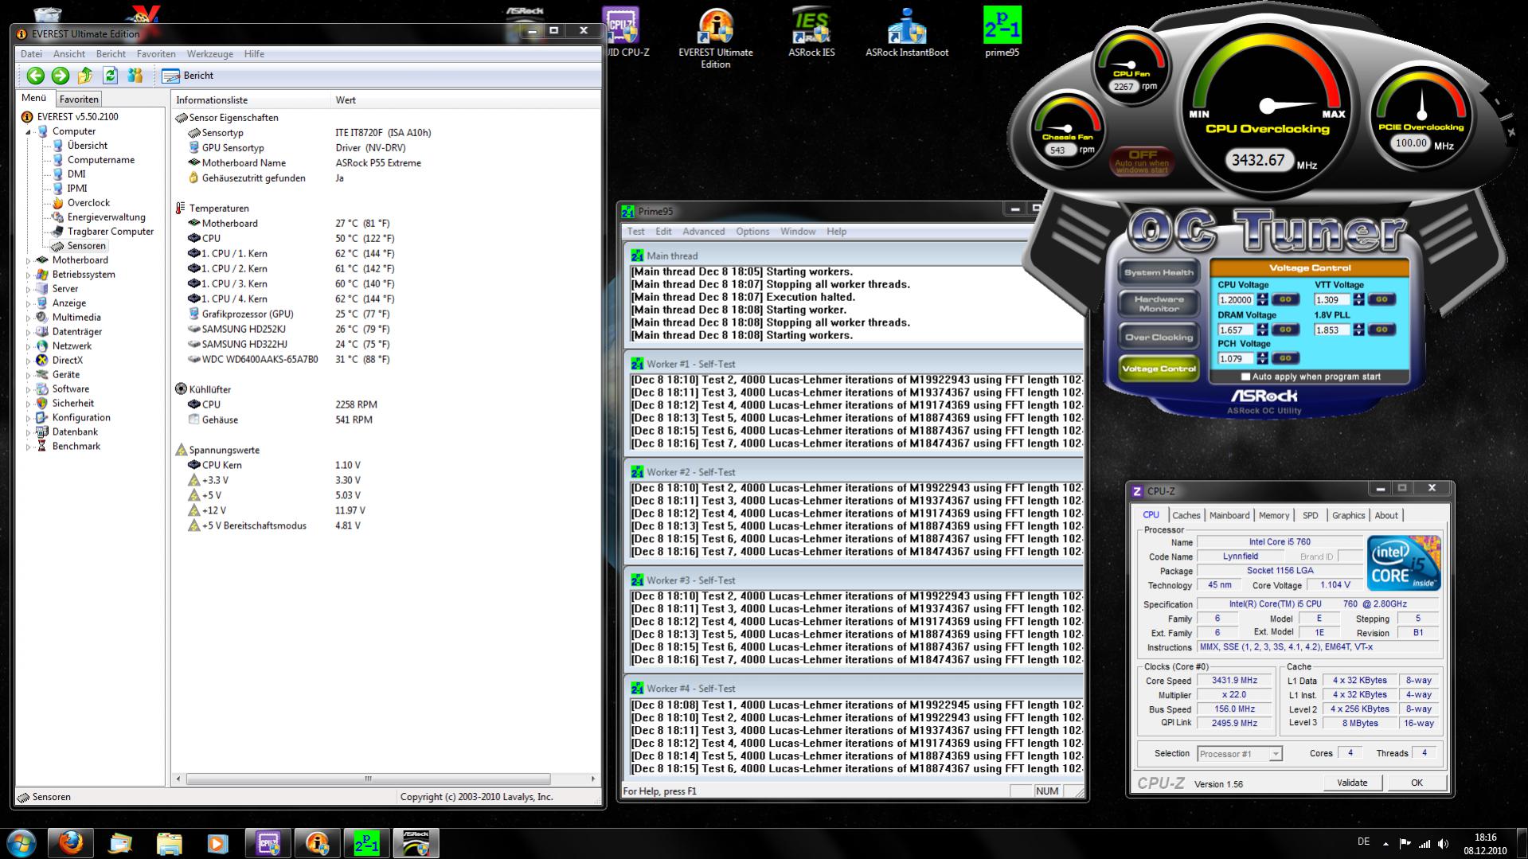Open the Datei menu in EVEREST
The image size is (1528, 859).
click(31, 54)
